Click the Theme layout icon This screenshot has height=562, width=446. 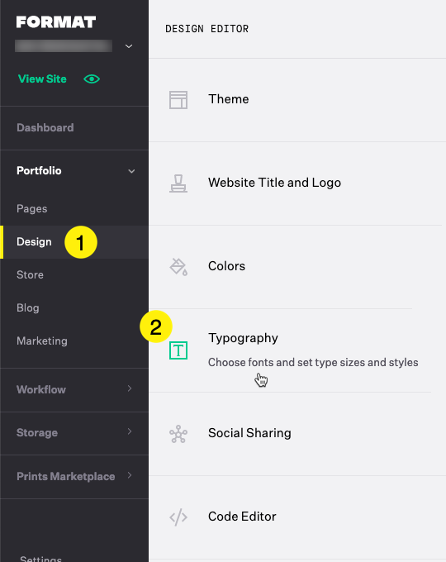tap(178, 100)
